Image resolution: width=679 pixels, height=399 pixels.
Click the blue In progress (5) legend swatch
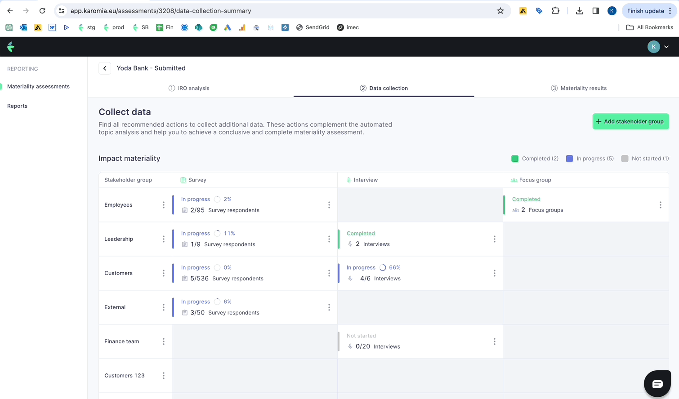click(x=569, y=159)
